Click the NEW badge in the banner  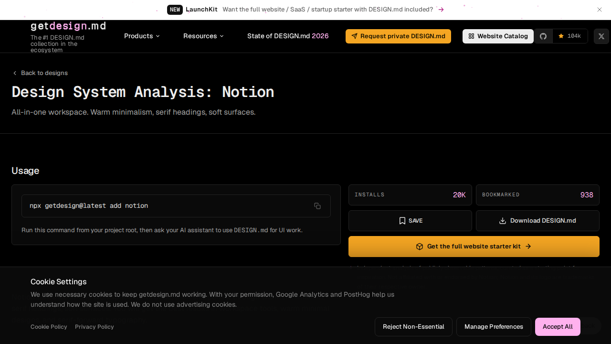(175, 10)
